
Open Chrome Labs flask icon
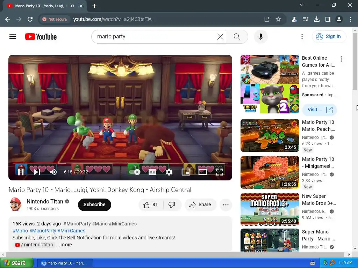click(x=294, y=19)
